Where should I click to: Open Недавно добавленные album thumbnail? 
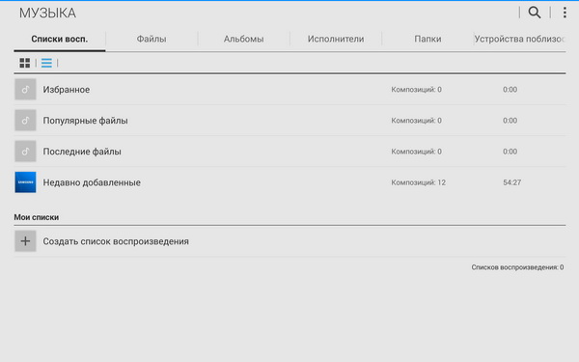click(x=25, y=182)
